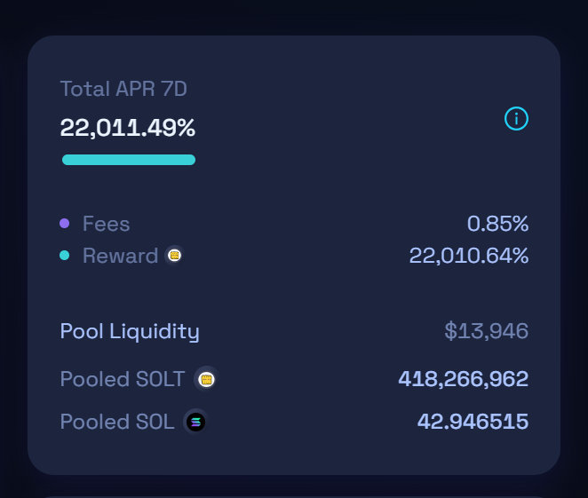Select the 42.946515 pooled SOL amount
Screen dimensions: 588x498
[x=473, y=422]
